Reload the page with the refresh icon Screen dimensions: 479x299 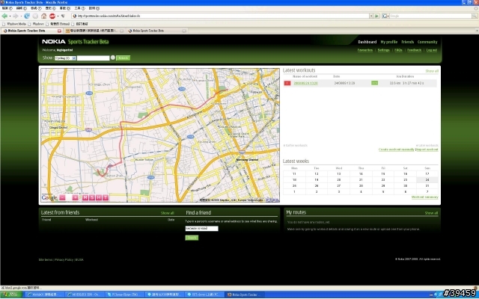[x=27, y=16]
